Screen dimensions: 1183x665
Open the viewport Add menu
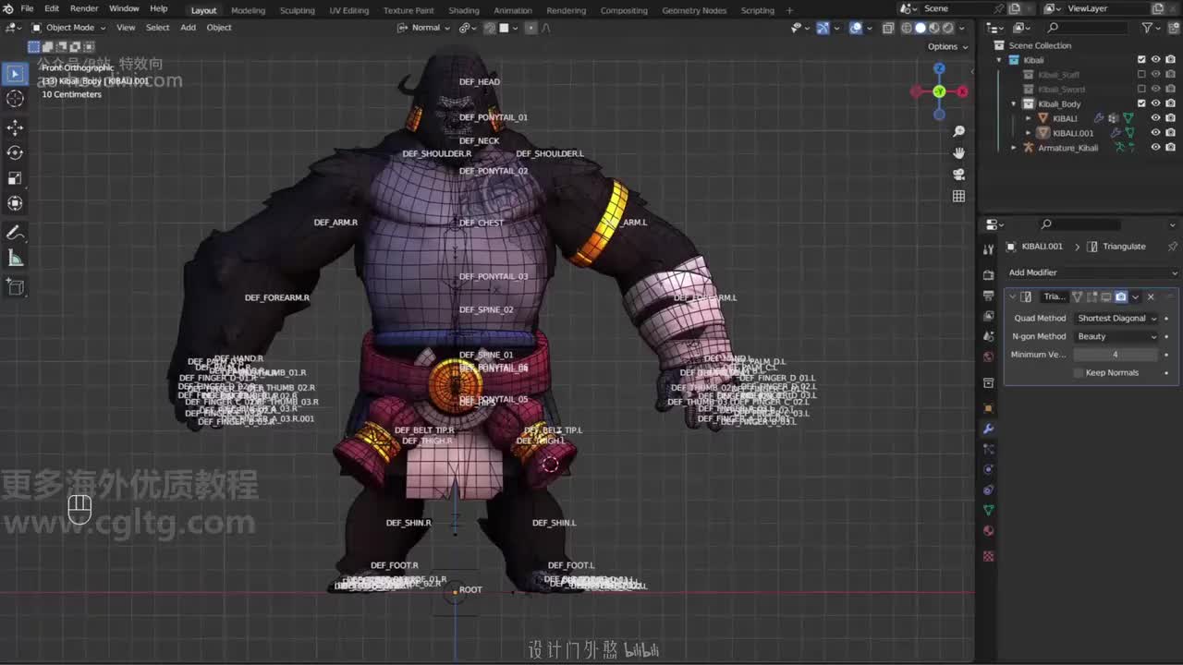[x=188, y=28]
